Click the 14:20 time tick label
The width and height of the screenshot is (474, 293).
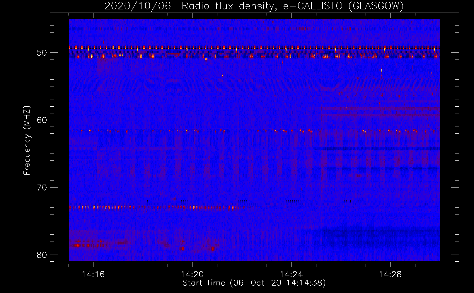coord(192,275)
